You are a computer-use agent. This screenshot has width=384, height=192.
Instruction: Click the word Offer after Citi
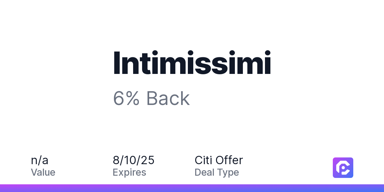[x=229, y=160]
